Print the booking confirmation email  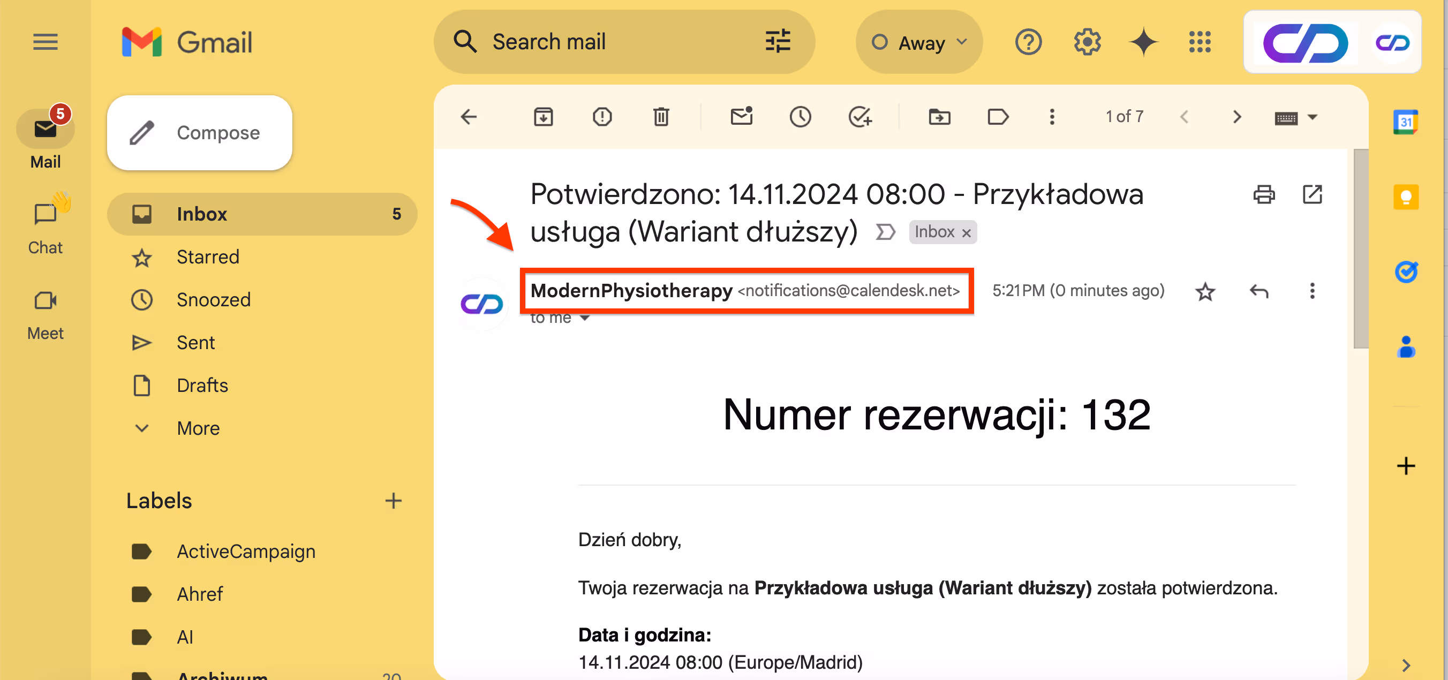click(x=1264, y=194)
